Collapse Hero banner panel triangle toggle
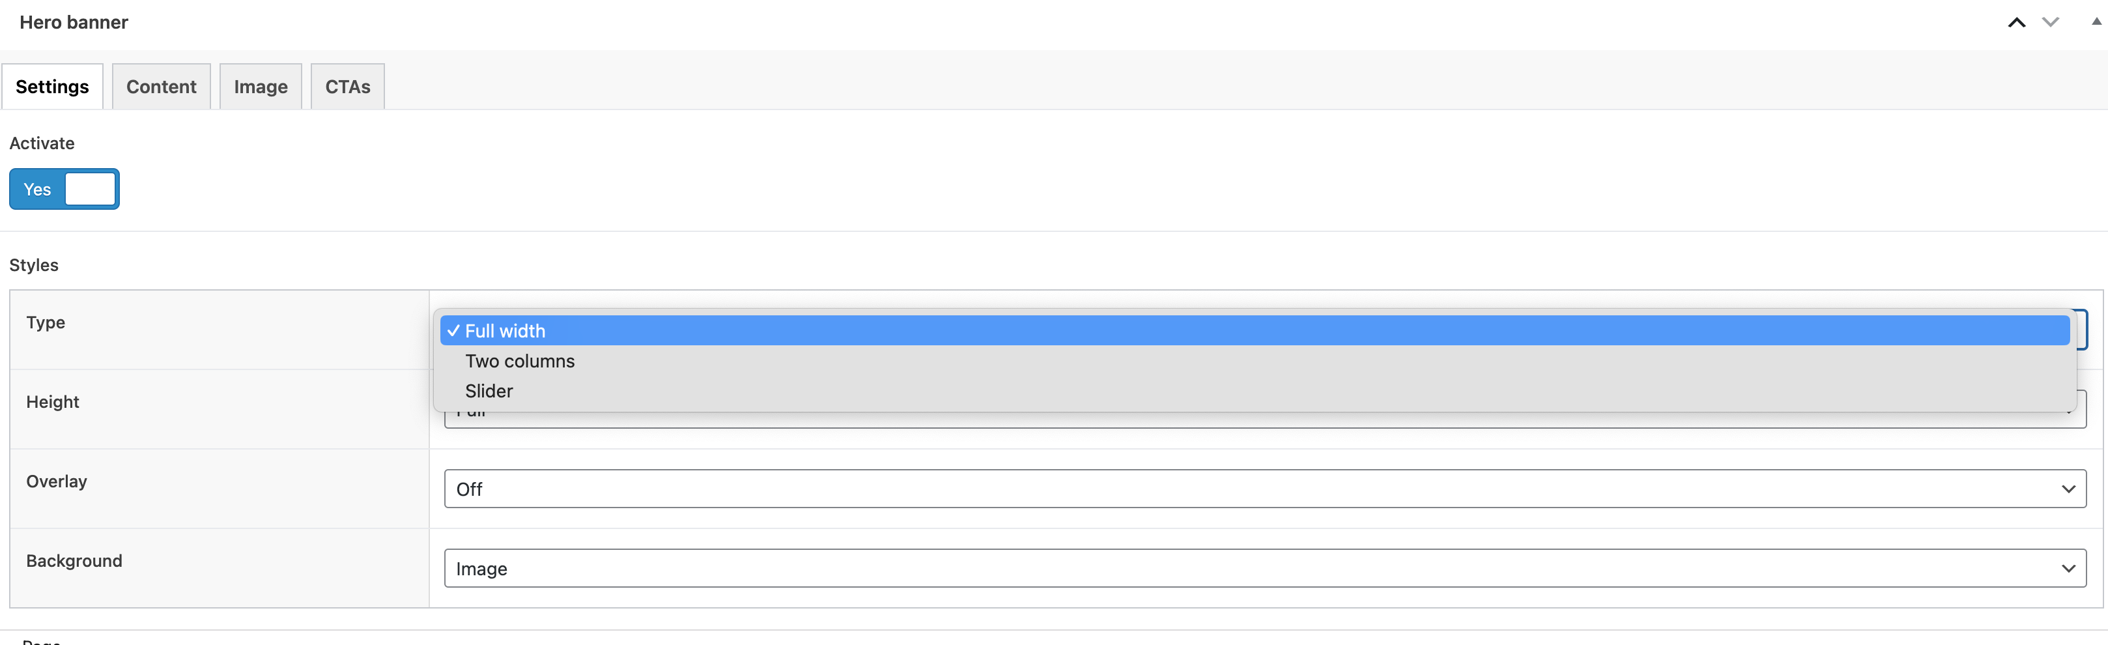The image size is (2108, 645). click(x=2096, y=22)
